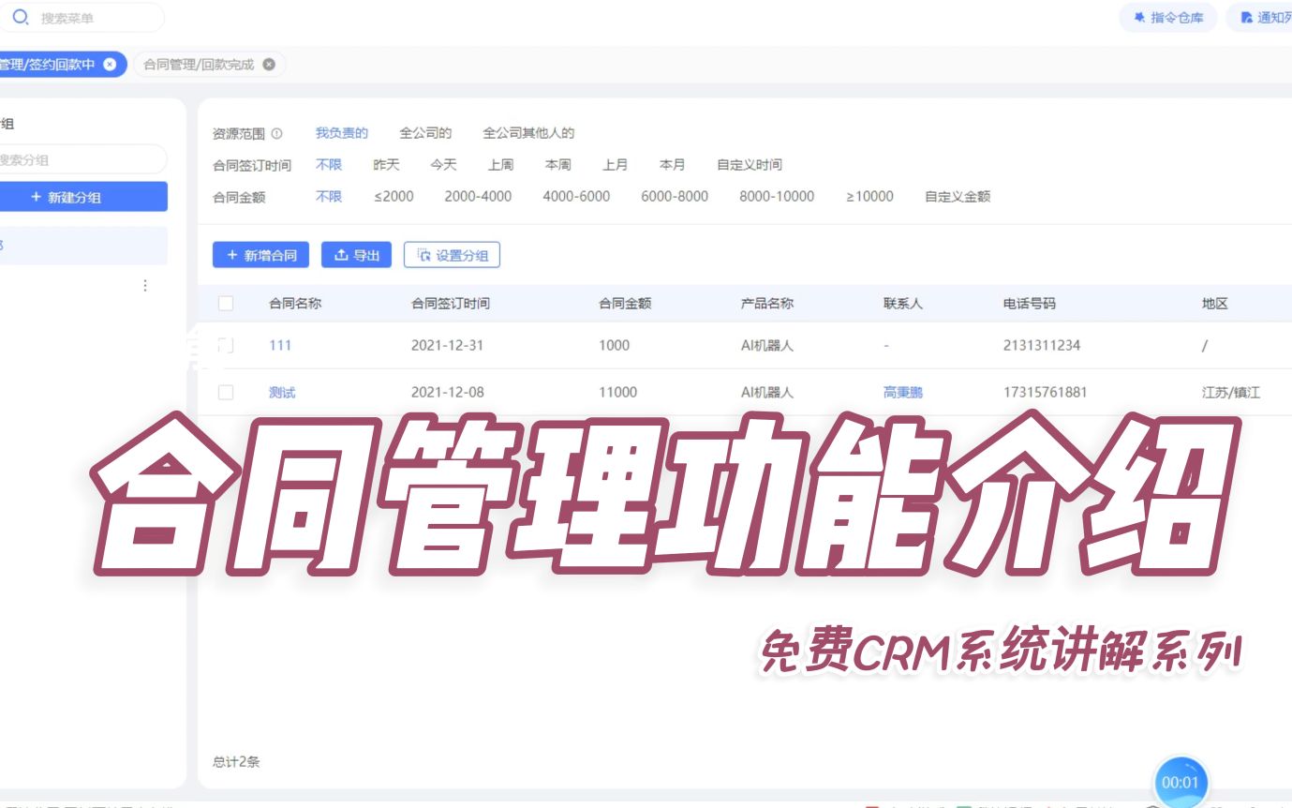Choose 自定义时间 filter option
The height and width of the screenshot is (808, 1292).
coord(749,165)
